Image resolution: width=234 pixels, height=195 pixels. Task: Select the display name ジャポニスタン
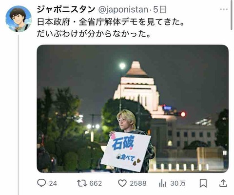66,9
